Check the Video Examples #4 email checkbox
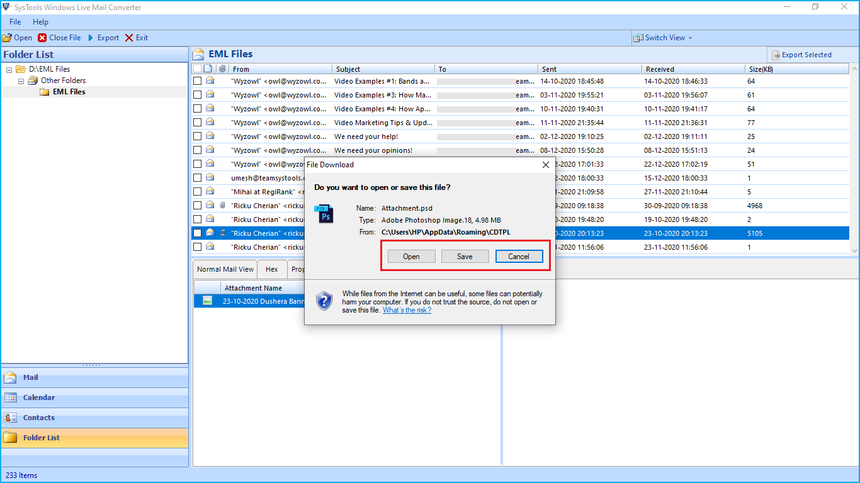The width and height of the screenshot is (860, 483). (x=197, y=108)
